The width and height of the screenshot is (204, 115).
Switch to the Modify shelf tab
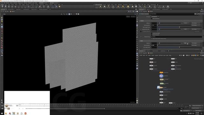[6, 5]
